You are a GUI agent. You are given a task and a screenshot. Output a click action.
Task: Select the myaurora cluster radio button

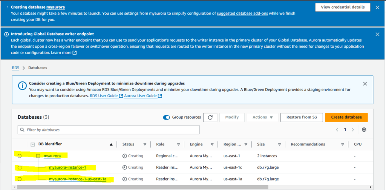[20, 156]
